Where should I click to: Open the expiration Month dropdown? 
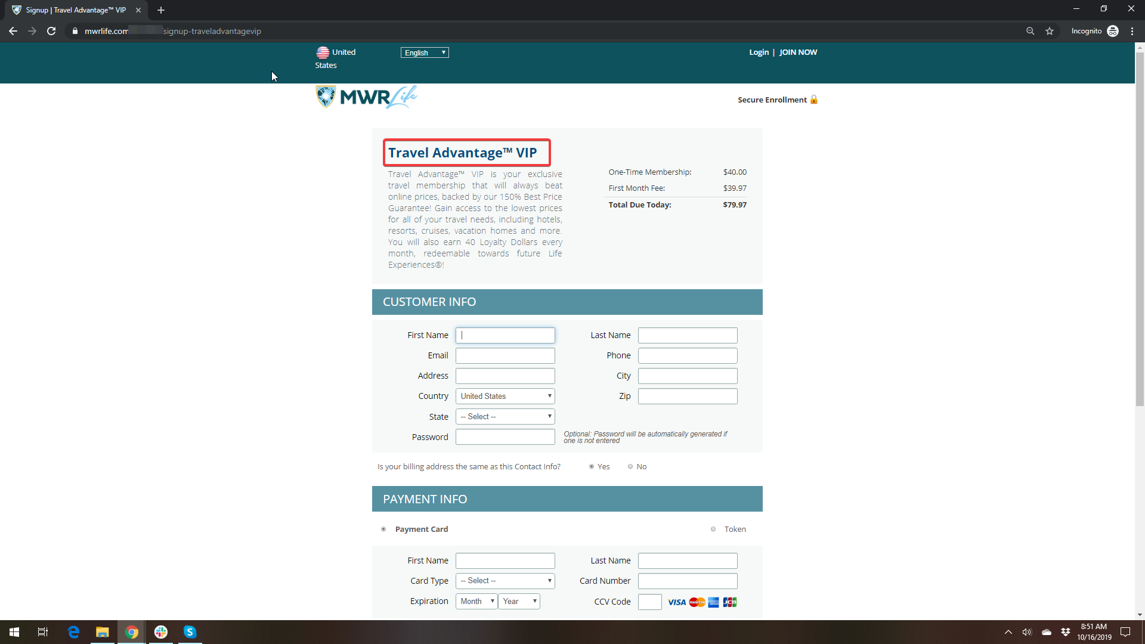click(x=476, y=602)
